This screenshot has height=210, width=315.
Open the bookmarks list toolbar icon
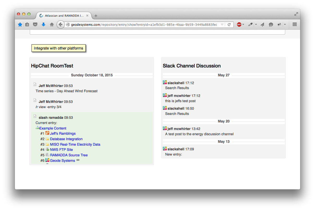pos(27,24)
